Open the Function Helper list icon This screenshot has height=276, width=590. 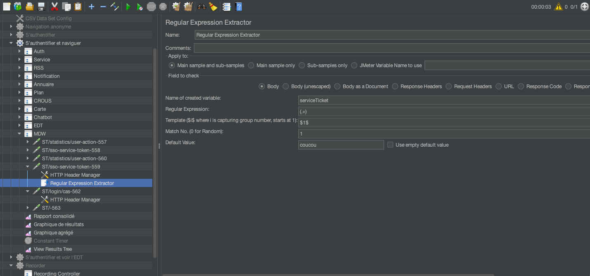click(x=227, y=7)
